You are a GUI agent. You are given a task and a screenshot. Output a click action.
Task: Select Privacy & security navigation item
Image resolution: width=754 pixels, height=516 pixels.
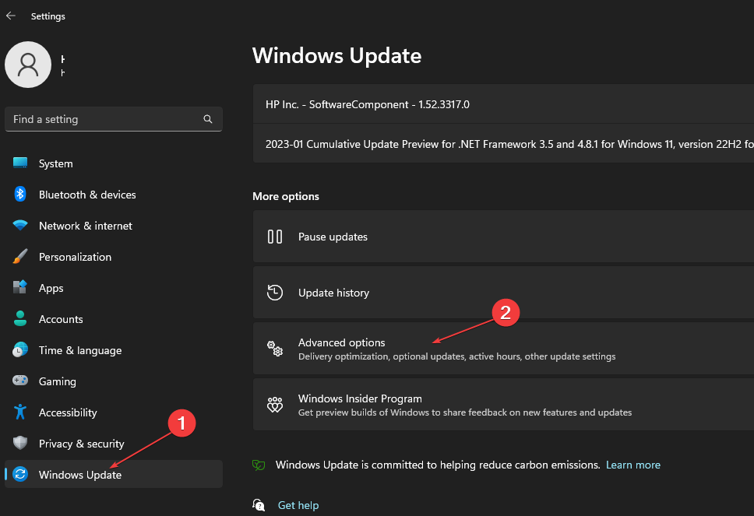tap(82, 444)
